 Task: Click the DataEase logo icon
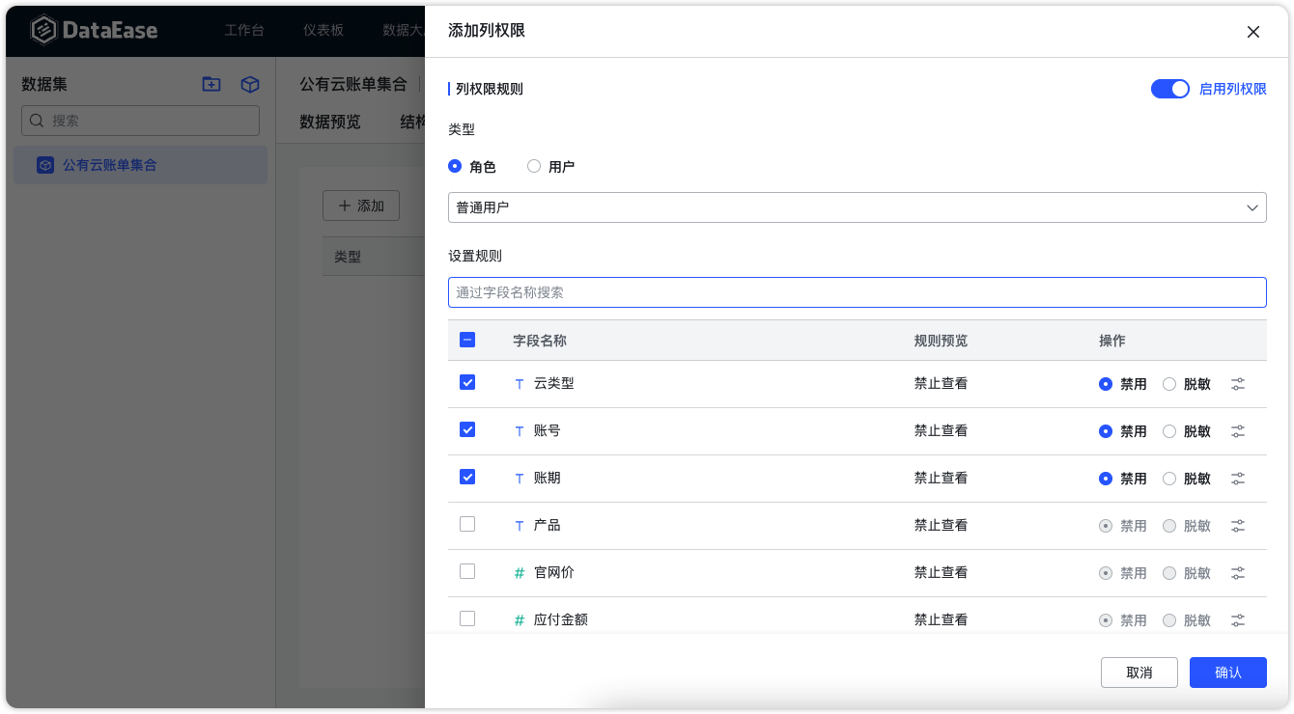click(43, 30)
